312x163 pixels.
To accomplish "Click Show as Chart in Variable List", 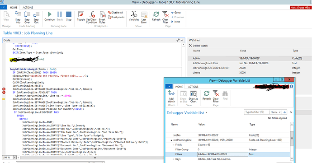I will [x=193, y=96].
